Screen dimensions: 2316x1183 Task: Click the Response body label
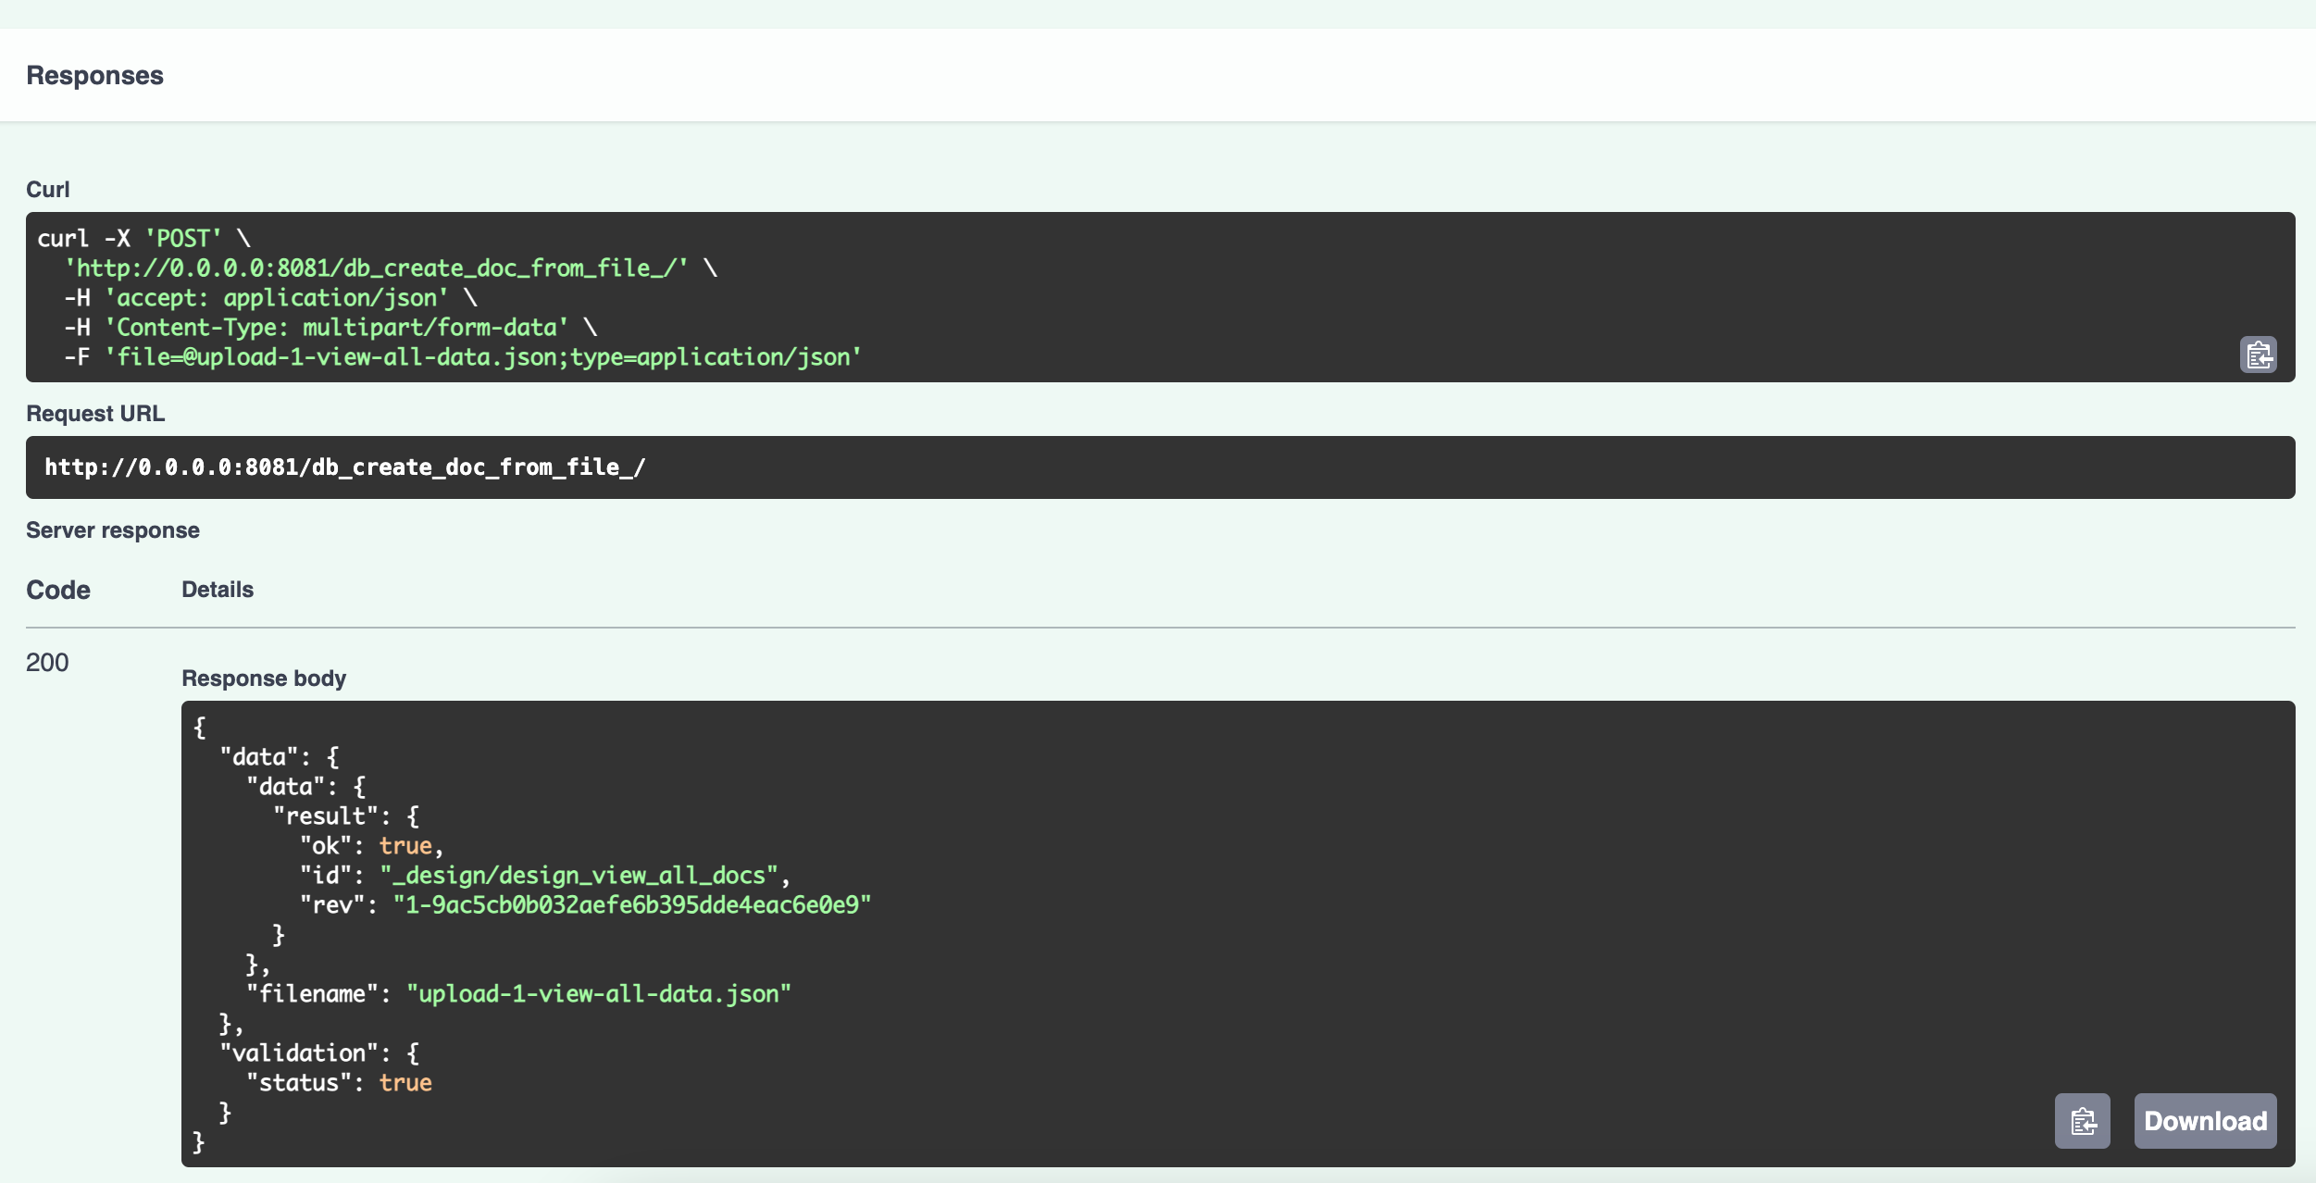[x=263, y=679]
